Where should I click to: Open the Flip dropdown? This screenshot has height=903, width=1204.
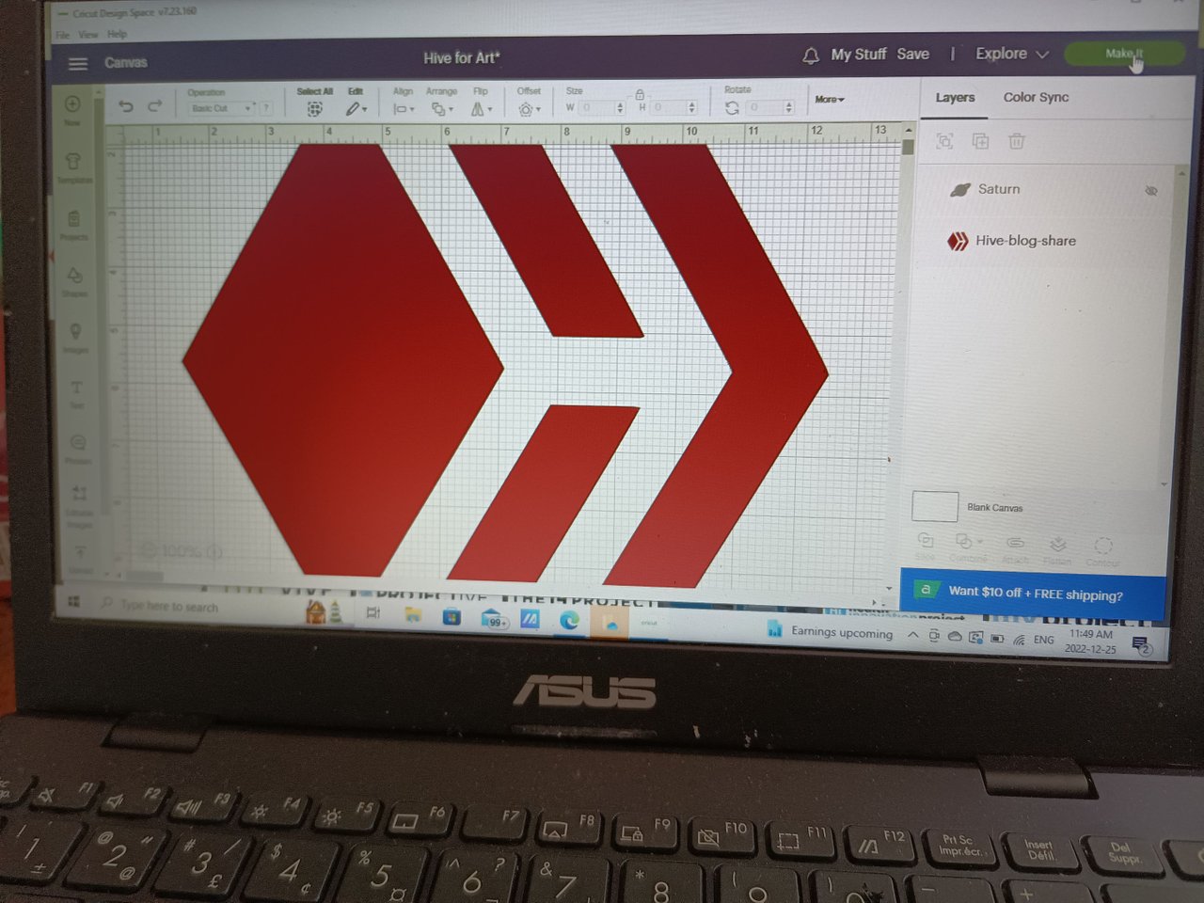[x=481, y=109]
